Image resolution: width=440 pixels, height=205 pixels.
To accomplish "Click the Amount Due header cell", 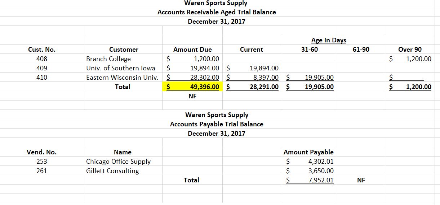I will [192, 50].
